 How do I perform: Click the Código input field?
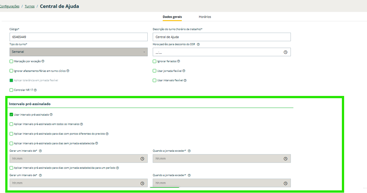point(78,37)
